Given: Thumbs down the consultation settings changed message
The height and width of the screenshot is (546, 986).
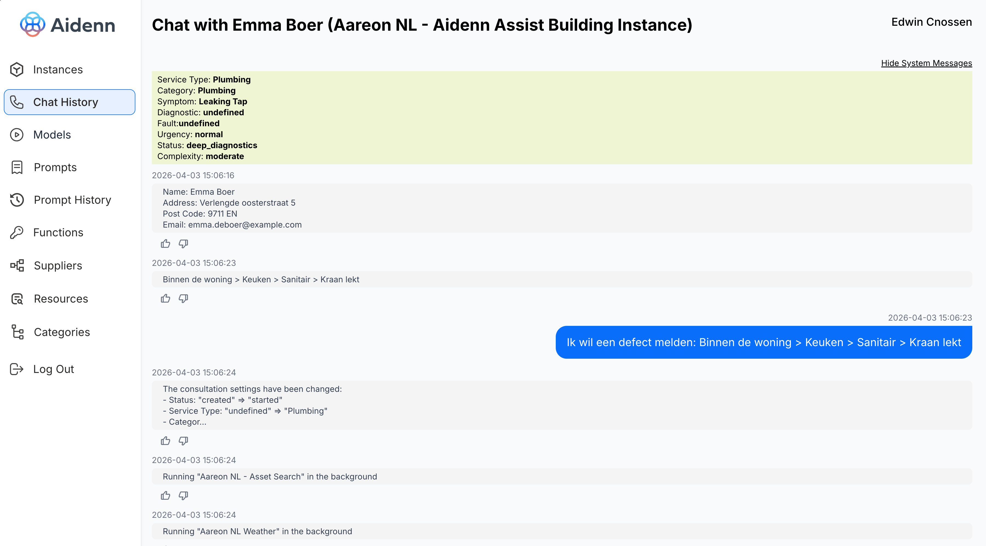Looking at the screenshot, I should point(183,441).
